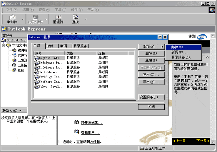Screen dimensions: 217x152
Task: Select the Yahoo! People account entry icon
Action: (36, 86)
